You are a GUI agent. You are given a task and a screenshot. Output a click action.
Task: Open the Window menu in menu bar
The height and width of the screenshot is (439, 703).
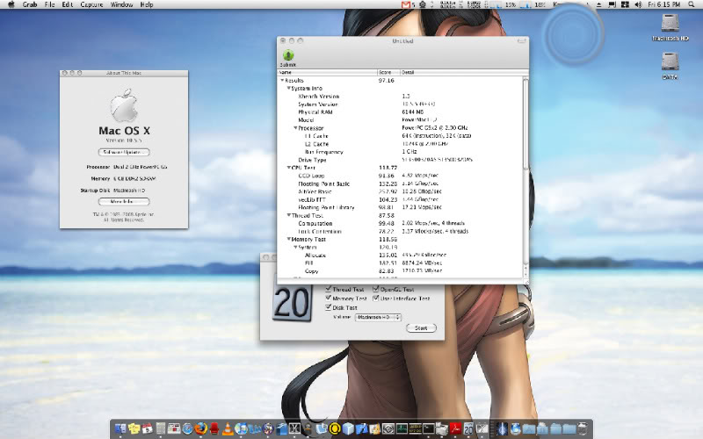pyautogui.click(x=122, y=5)
